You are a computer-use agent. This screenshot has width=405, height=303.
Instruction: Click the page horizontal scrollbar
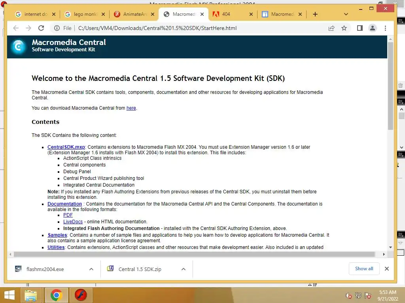pos(194,254)
